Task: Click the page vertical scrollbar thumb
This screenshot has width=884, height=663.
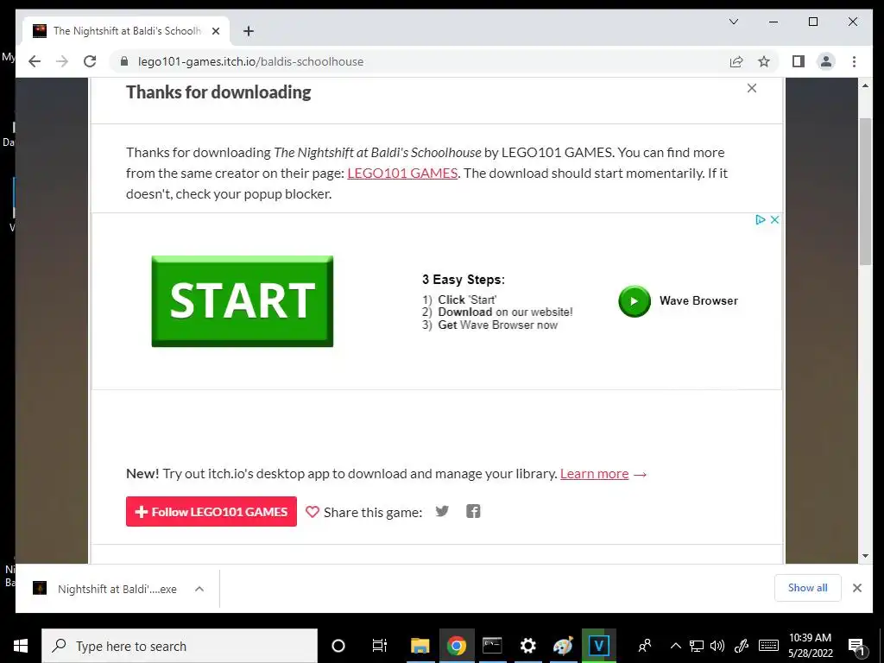Action: pos(865,192)
